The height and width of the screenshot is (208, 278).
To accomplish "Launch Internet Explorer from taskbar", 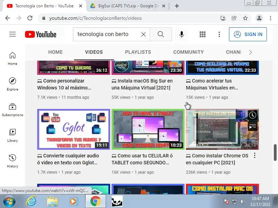I will [x=31, y=201].
